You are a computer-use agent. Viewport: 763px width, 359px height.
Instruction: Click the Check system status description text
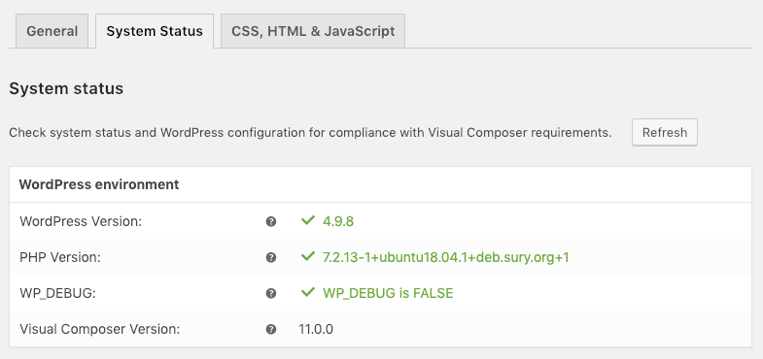310,133
